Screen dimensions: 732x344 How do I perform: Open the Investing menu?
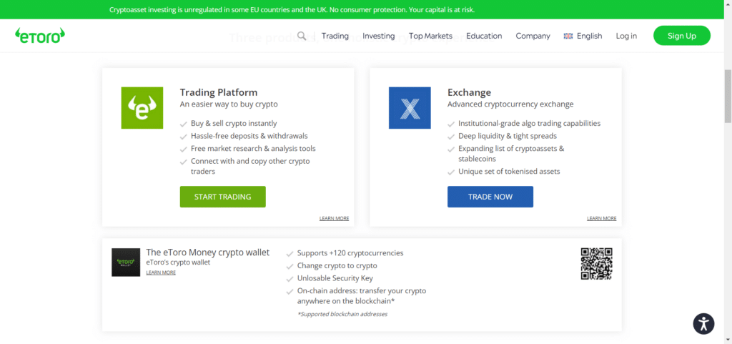tap(379, 36)
